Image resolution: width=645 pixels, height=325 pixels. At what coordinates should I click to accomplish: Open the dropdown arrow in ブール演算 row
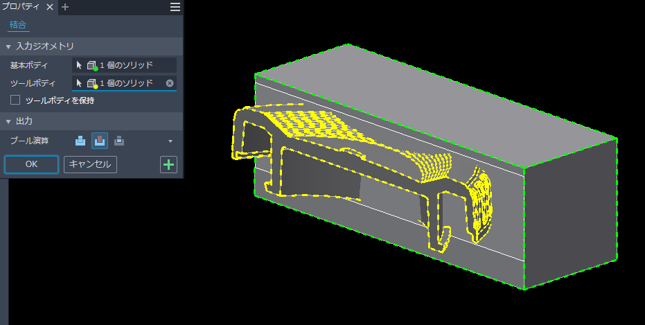click(x=170, y=141)
